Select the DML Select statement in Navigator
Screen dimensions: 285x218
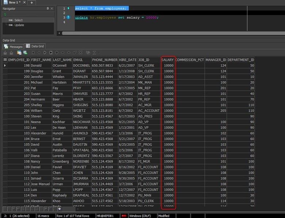click(16, 20)
